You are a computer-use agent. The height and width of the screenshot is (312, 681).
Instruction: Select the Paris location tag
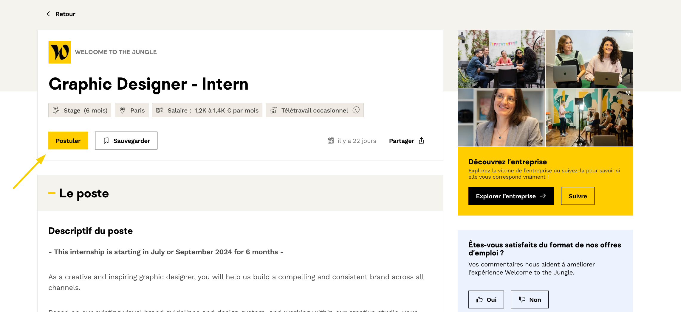[131, 110]
